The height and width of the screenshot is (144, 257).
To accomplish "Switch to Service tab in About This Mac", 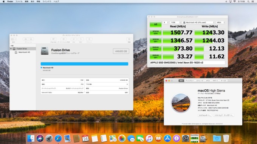I will pyautogui.click(x=223, y=81).
